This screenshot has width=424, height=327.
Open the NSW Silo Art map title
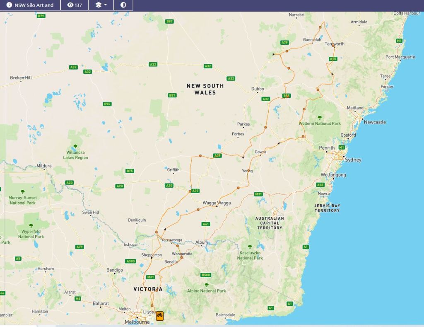coord(34,5)
